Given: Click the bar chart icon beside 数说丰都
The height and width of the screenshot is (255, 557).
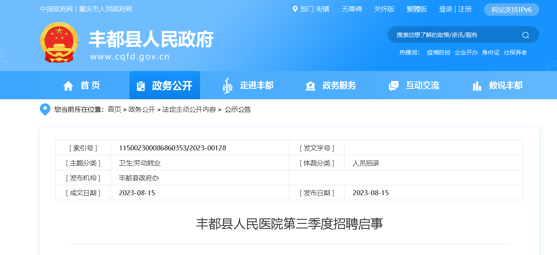Looking at the screenshot, I should click(477, 86).
